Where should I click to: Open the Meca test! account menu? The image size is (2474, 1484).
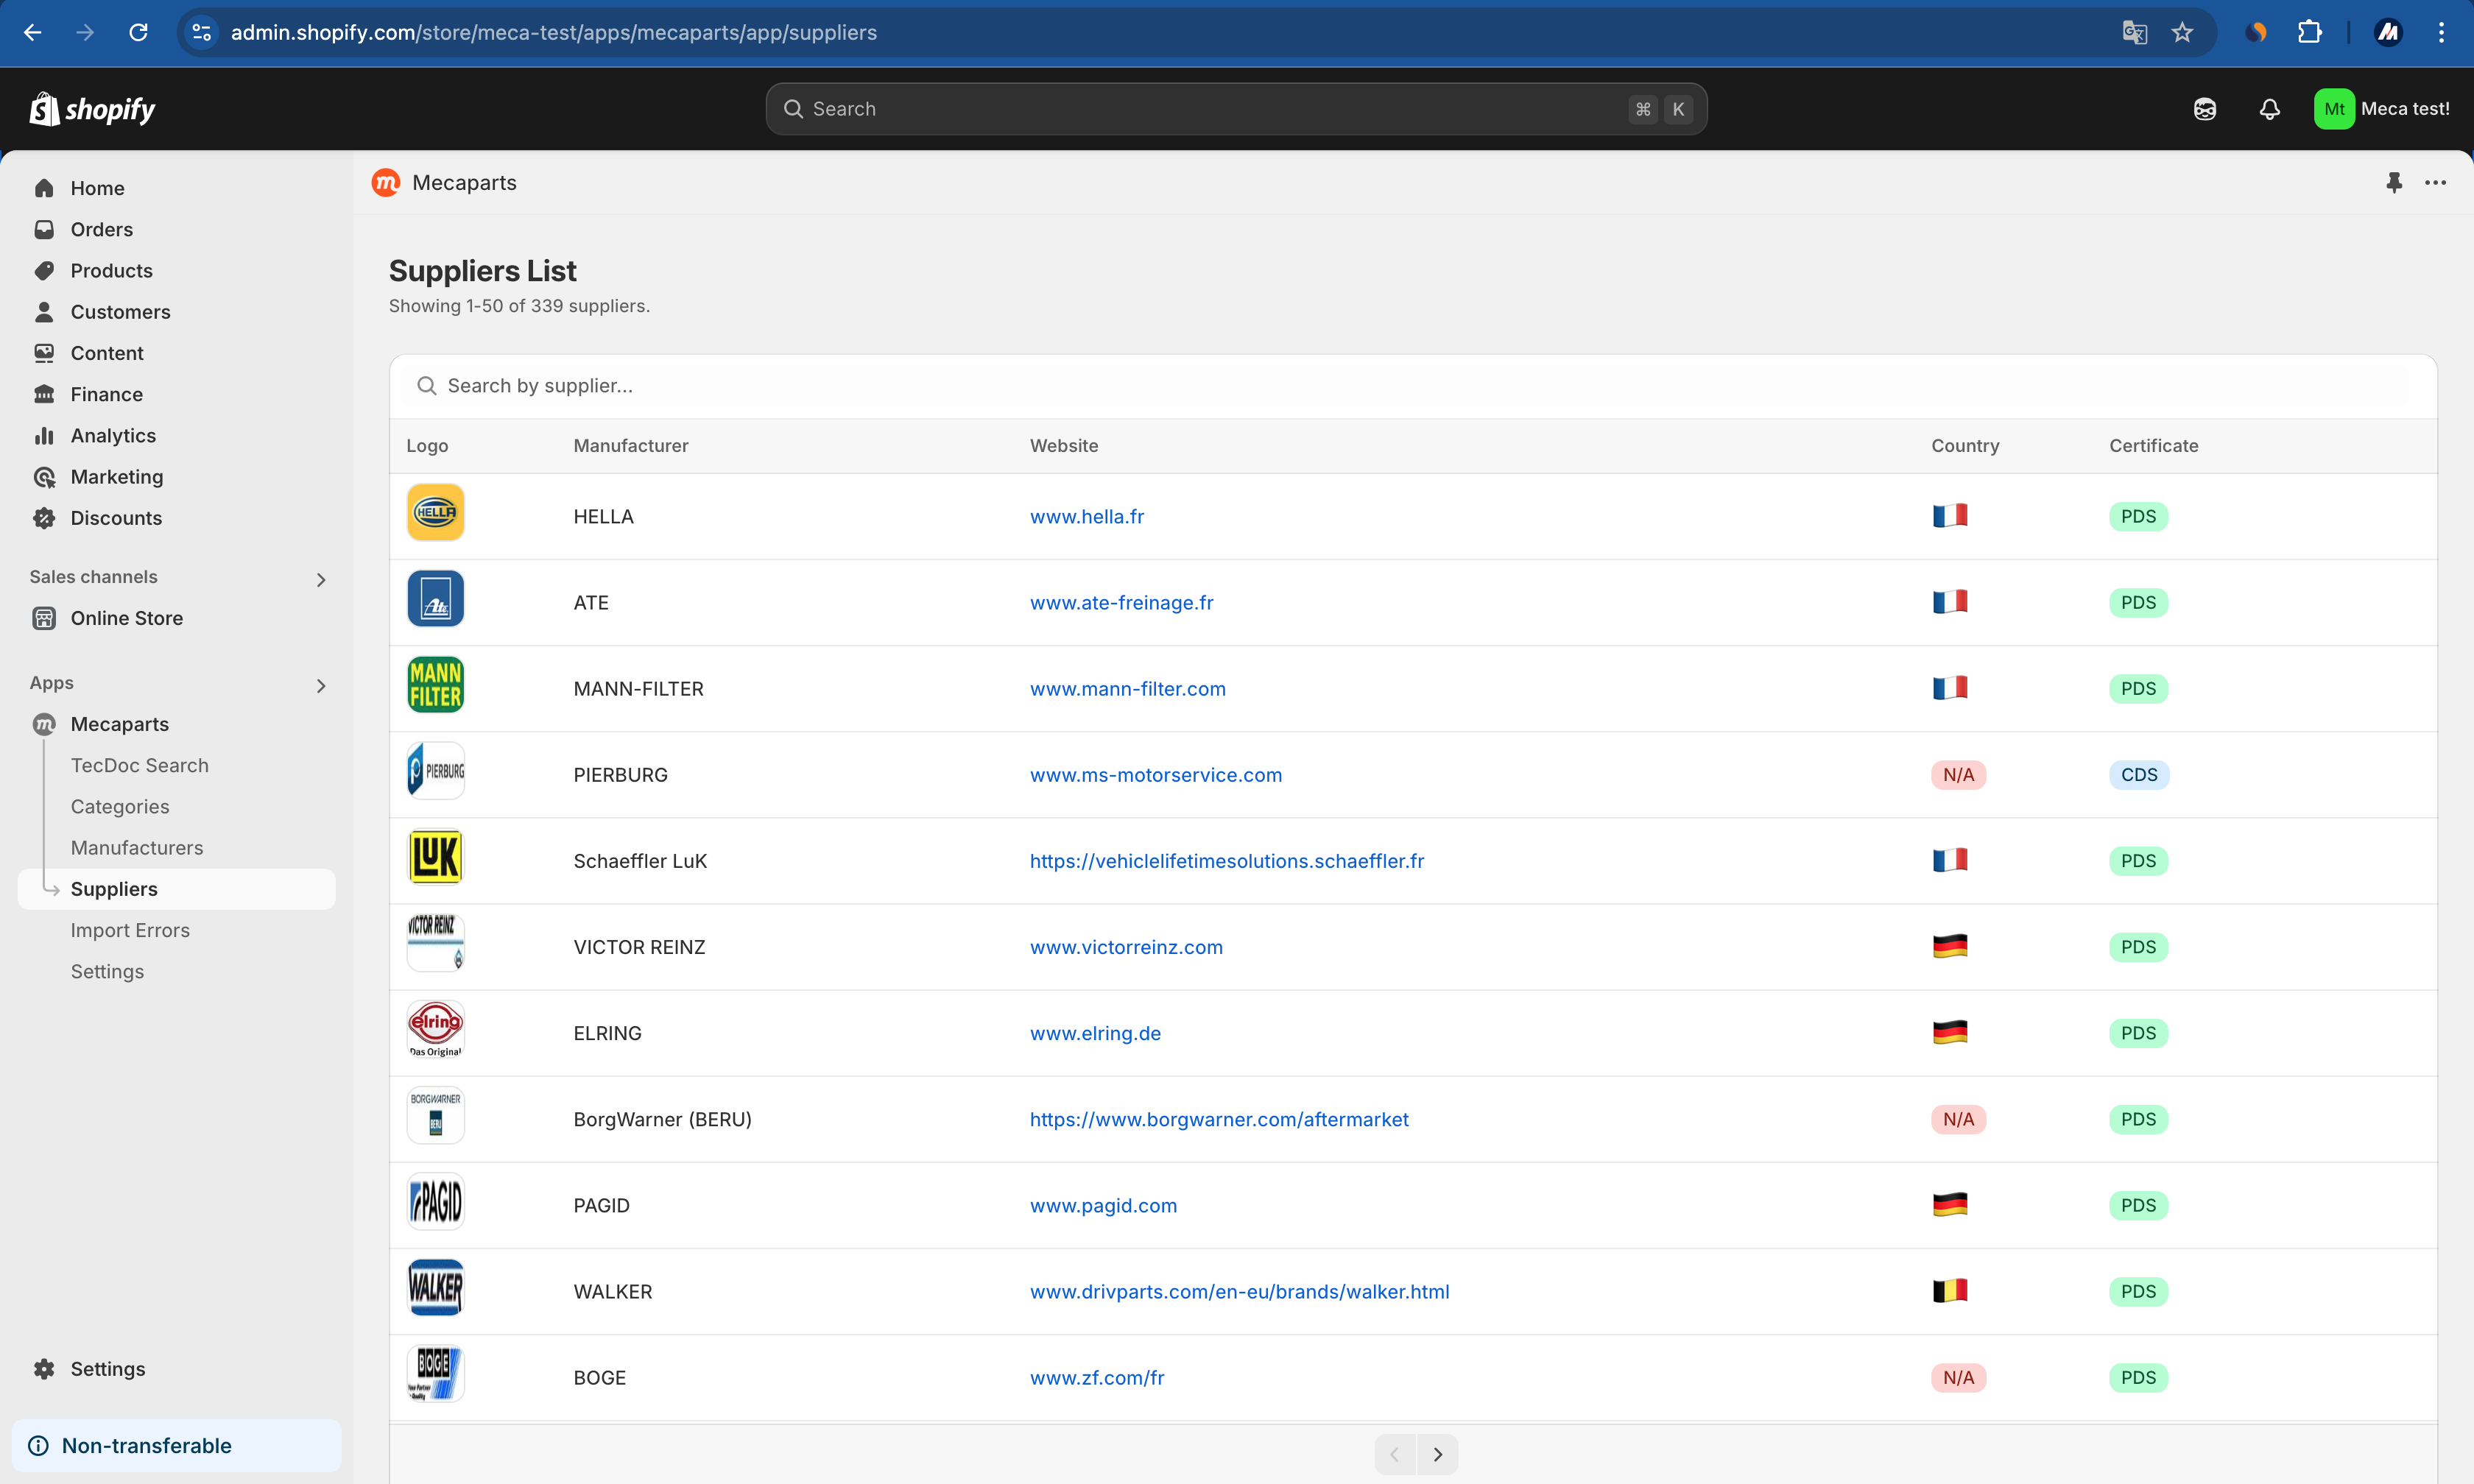tap(2383, 109)
